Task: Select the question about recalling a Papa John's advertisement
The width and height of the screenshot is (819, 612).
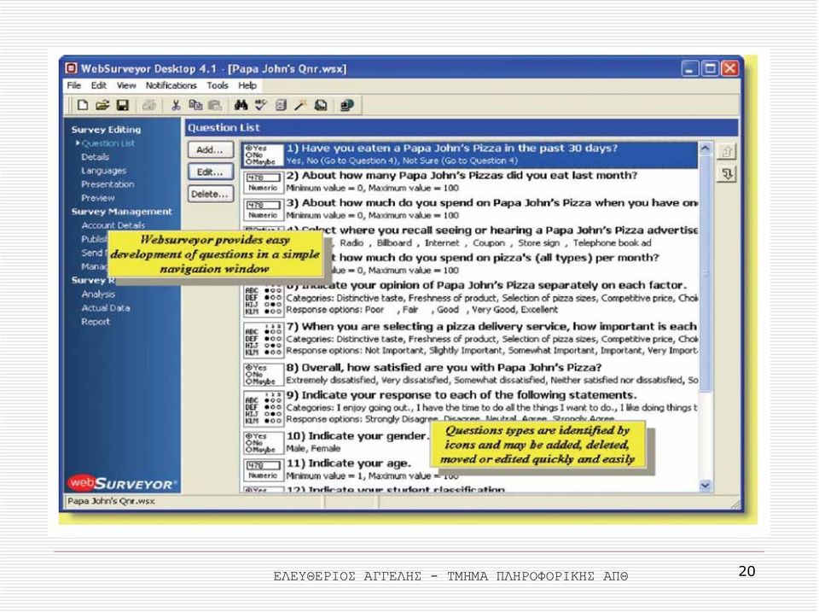Action: (x=470, y=236)
